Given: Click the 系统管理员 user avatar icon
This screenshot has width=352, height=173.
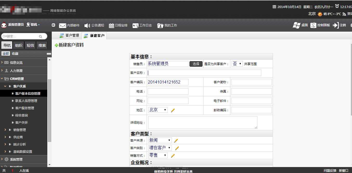Looking at the screenshot, I should tap(4, 25).
